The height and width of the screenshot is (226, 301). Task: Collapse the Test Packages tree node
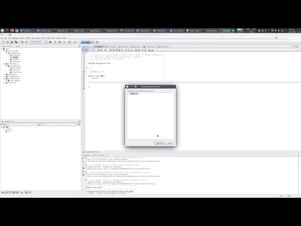click(x=4, y=64)
